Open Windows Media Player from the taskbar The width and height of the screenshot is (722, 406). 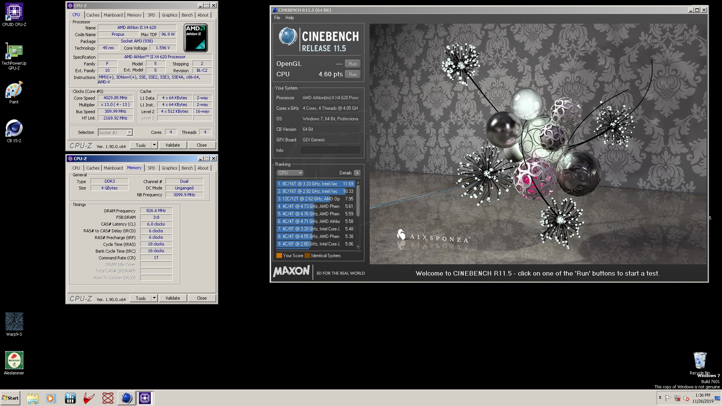point(51,398)
